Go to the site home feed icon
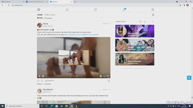 coord(39,9)
